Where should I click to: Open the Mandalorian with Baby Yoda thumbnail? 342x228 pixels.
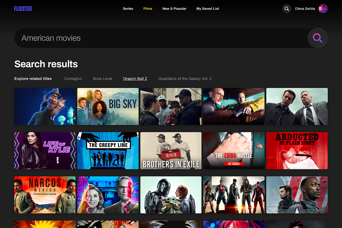tap(171, 195)
